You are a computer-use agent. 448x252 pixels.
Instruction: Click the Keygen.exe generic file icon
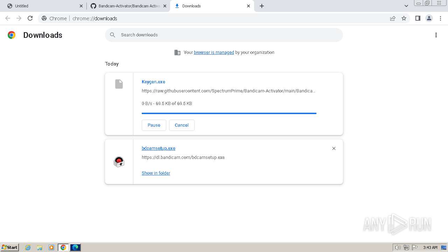click(x=119, y=84)
